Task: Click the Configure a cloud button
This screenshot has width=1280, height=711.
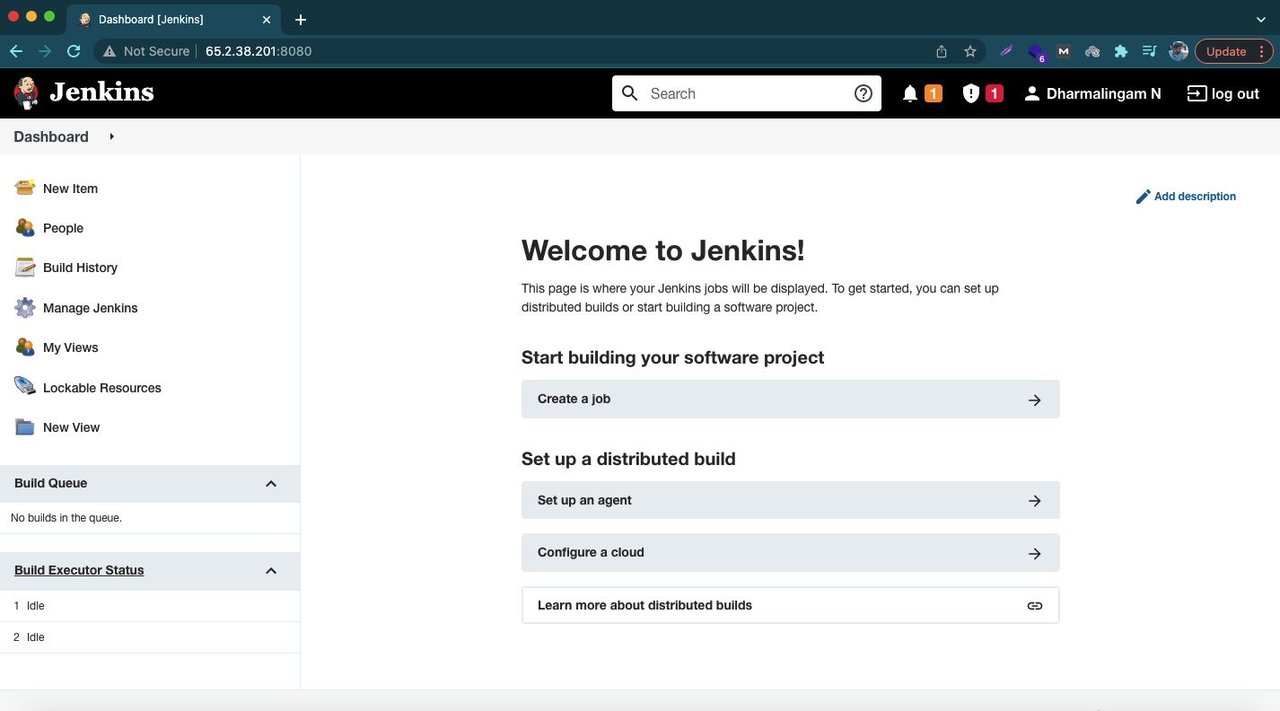Action: 790,552
